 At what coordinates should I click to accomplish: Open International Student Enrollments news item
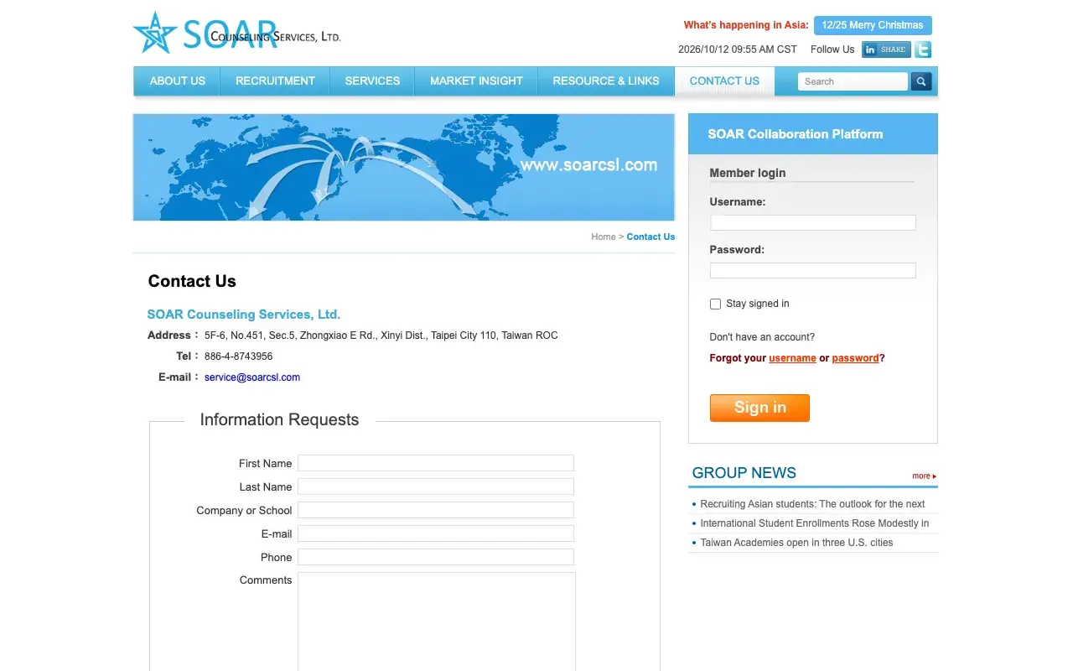814,523
